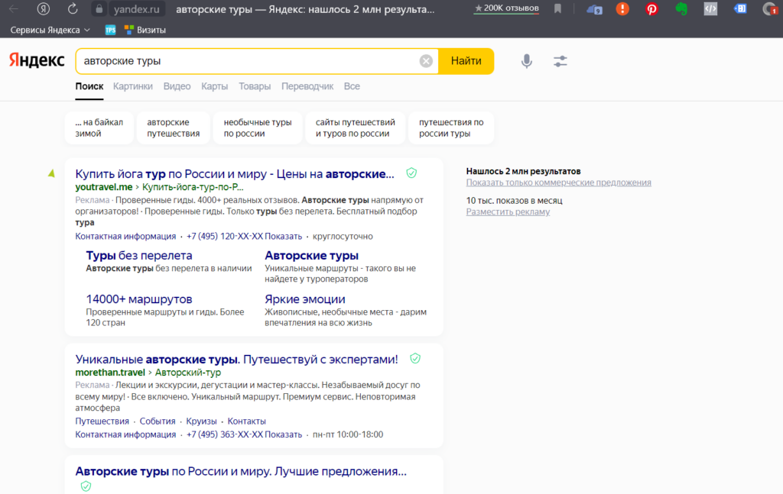Click the green triangle marker beside first result
783x494 pixels.
(51, 173)
